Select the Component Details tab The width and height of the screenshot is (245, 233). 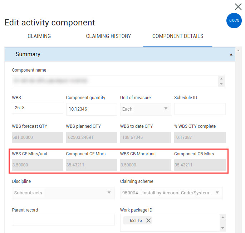click(178, 36)
